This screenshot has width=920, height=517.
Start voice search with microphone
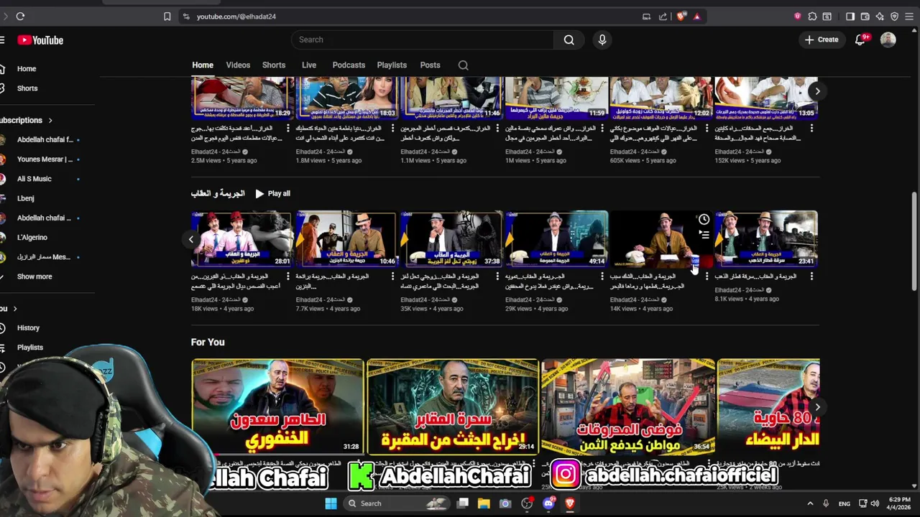point(602,39)
